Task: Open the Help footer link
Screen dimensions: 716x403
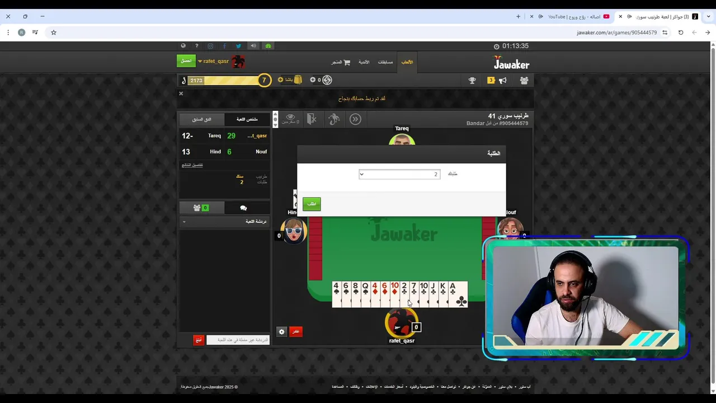Action: 338,387
